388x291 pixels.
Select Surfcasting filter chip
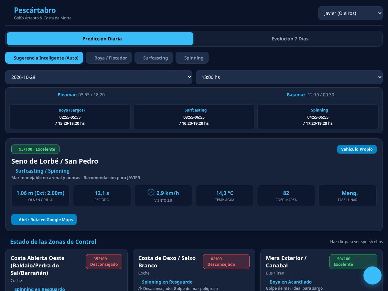[154, 58]
